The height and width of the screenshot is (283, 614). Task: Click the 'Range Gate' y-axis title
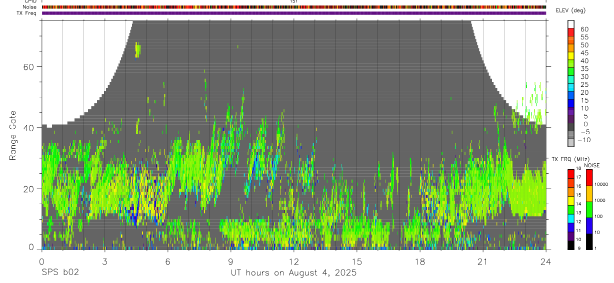[x=13, y=135]
